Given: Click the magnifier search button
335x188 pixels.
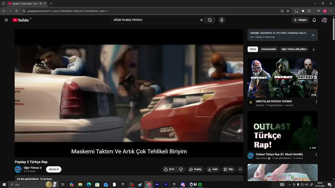Looking at the screenshot, I should point(210,20).
